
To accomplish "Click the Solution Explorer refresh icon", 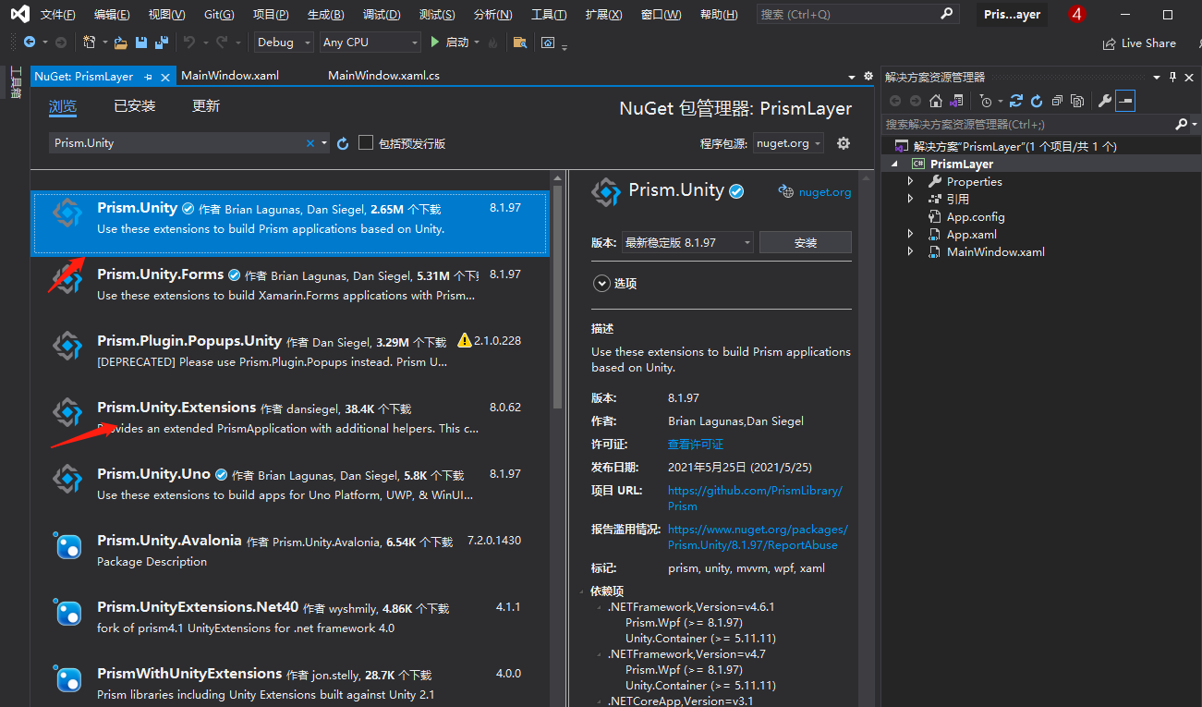I will (1036, 101).
